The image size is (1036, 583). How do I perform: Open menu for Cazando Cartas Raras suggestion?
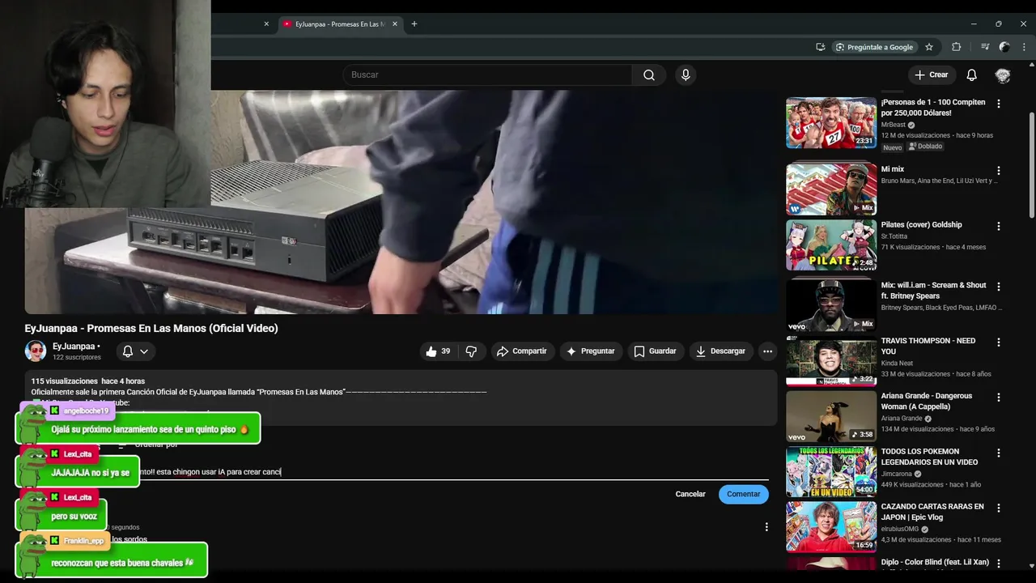[998, 509]
